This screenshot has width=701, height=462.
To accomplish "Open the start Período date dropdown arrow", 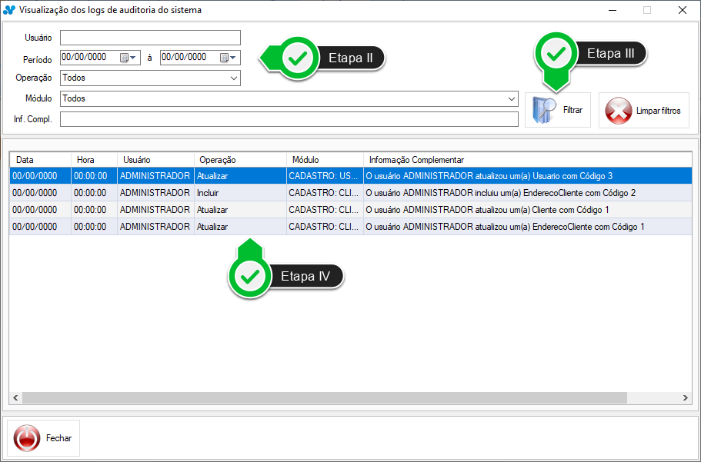I will [x=133, y=58].
